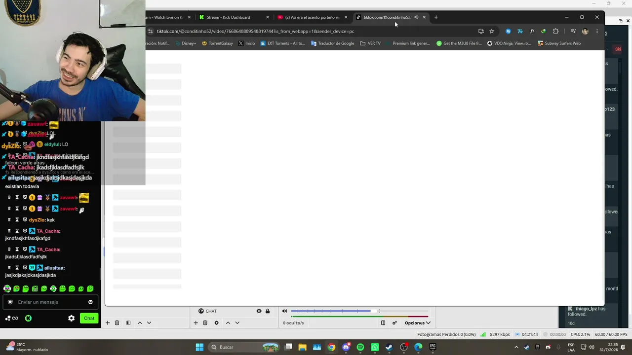Open source properties gear icon
This screenshot has width=632, height=355.
[x=216, y=323]
